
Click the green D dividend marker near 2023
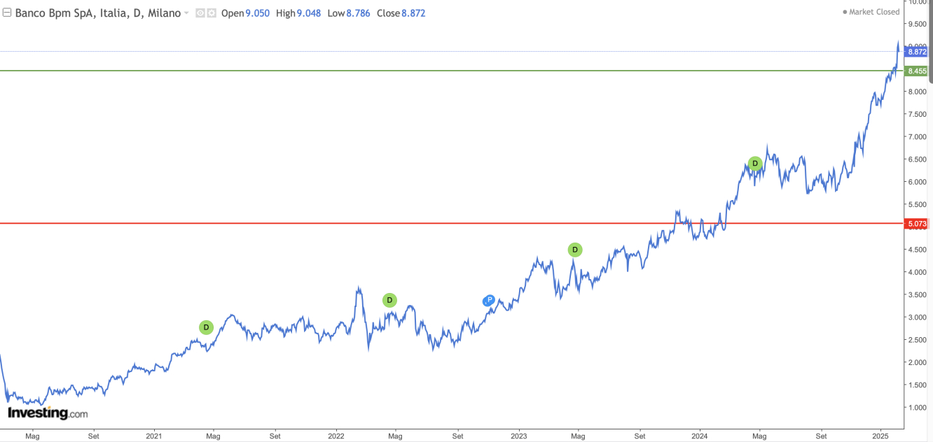574,250
